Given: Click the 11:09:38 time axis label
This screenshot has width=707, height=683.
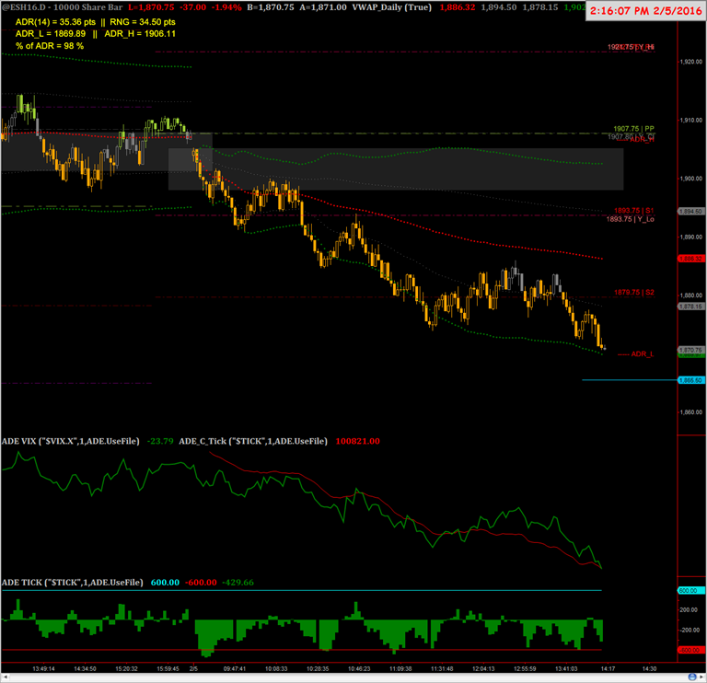Looking at the screenshot, I should pos(400,669).
